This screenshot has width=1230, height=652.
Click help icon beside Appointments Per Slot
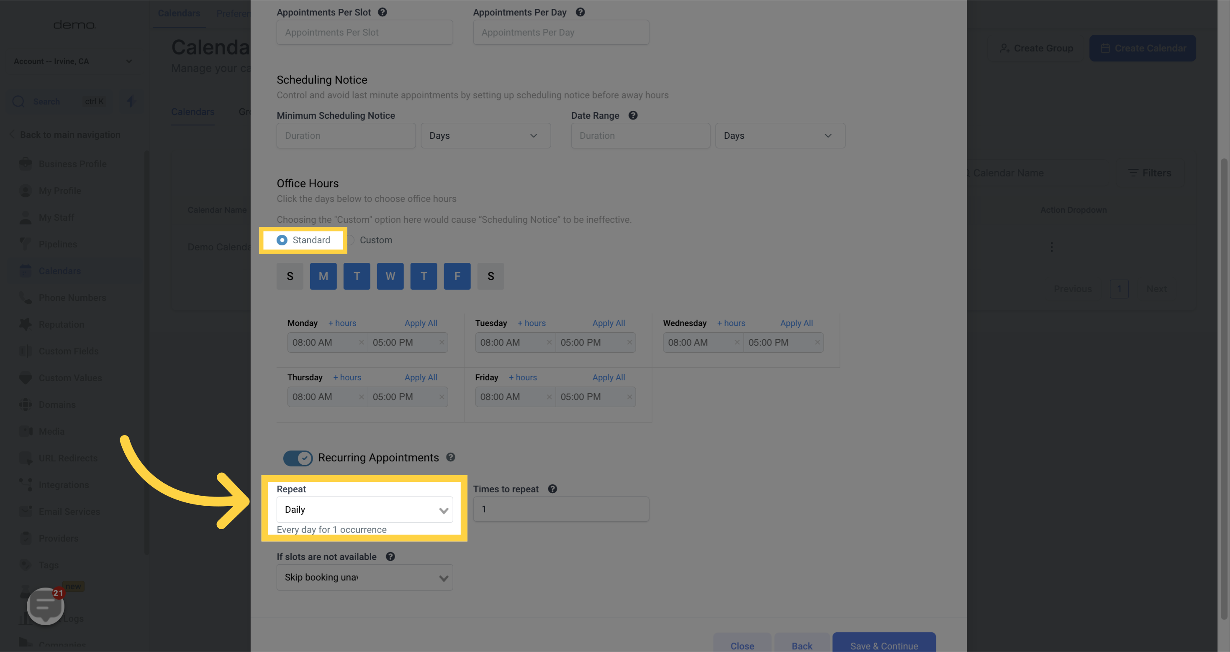[383, 13]
